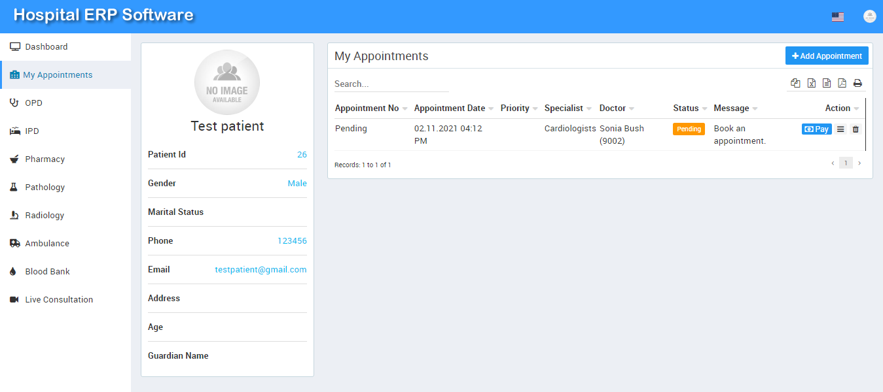
Task: Sort by Appointment Date column arrow
Action: coord(491,109)
